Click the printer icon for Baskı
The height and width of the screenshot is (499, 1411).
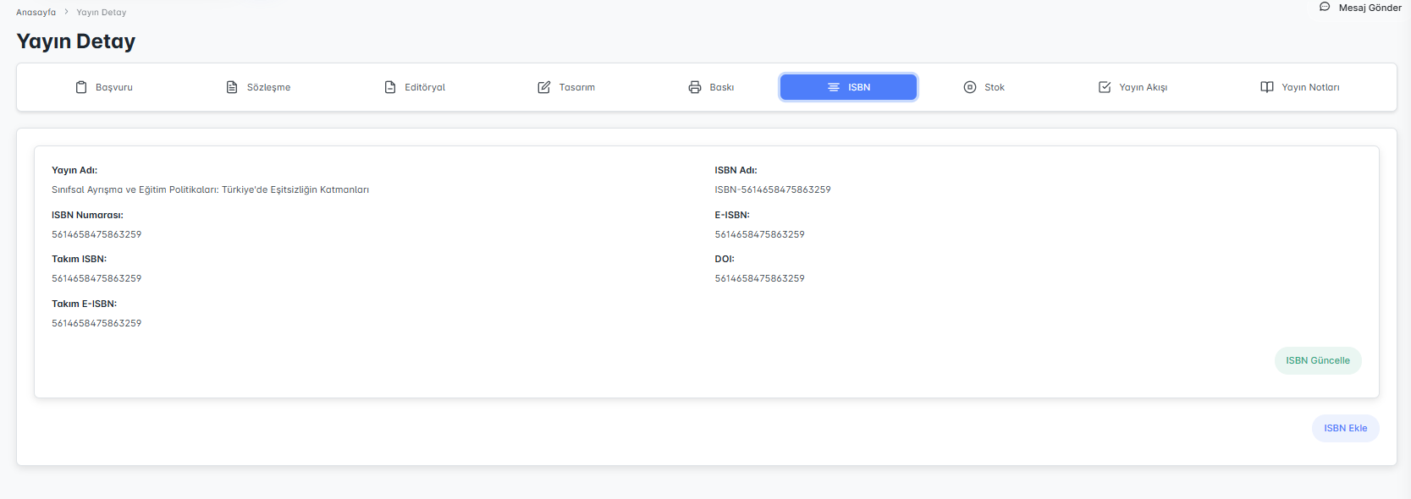click(x=695, y=87)
